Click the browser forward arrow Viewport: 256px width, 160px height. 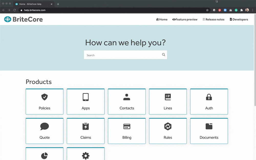9,10
